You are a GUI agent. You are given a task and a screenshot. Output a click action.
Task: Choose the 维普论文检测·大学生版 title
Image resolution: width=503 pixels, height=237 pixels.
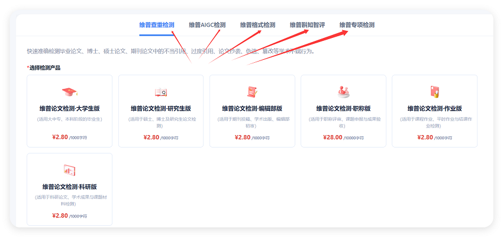(x=70, y=108)
